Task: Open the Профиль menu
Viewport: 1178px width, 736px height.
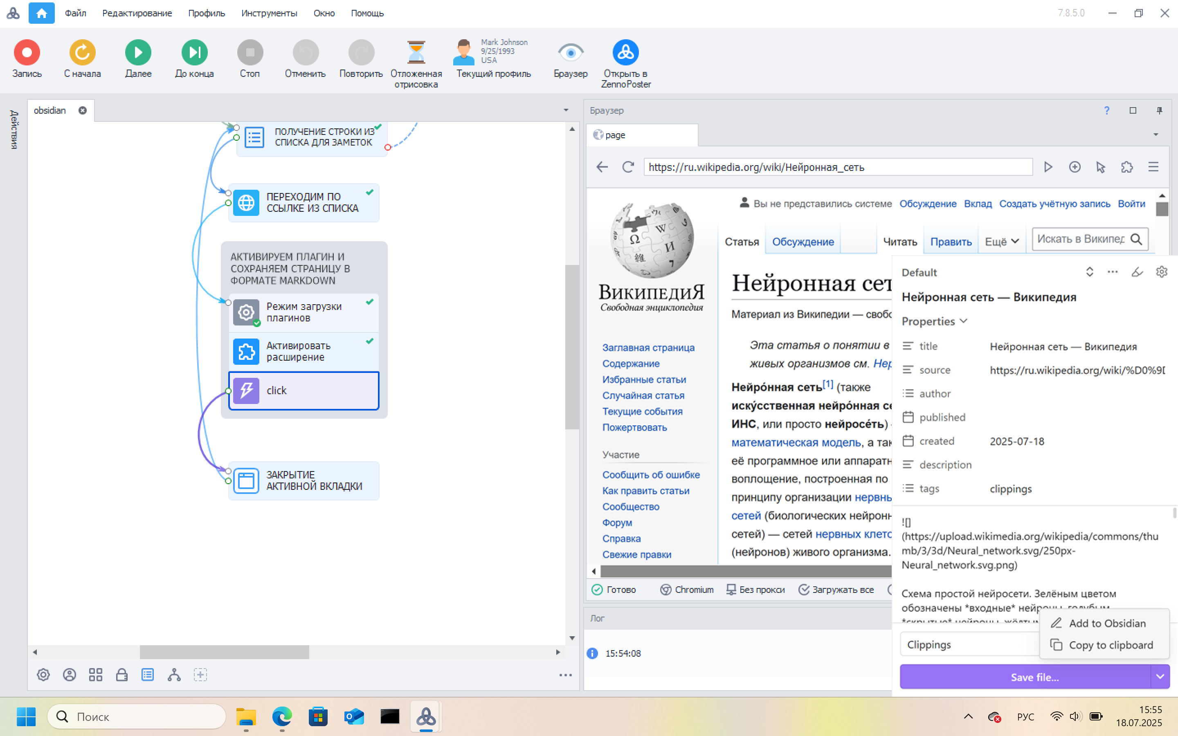Action: point(207,13)
